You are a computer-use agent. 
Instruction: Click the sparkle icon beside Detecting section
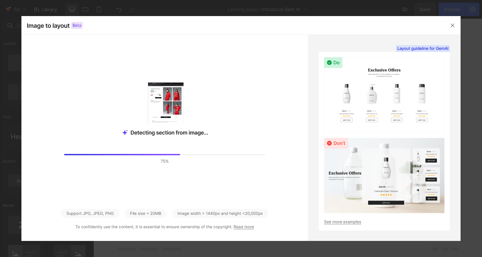pos(125,133)
